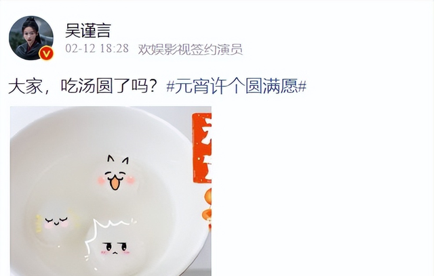Open the #元宵许个圆满愿# hashtag topic
The height and width of the screenshot is (276, 434).
pyautogui.click(x=237, y=86)
